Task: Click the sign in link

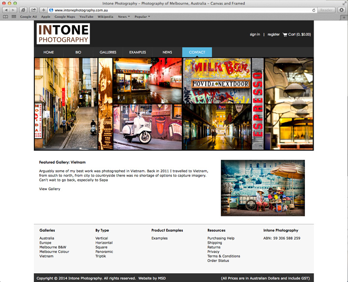Action: point(255,34)
